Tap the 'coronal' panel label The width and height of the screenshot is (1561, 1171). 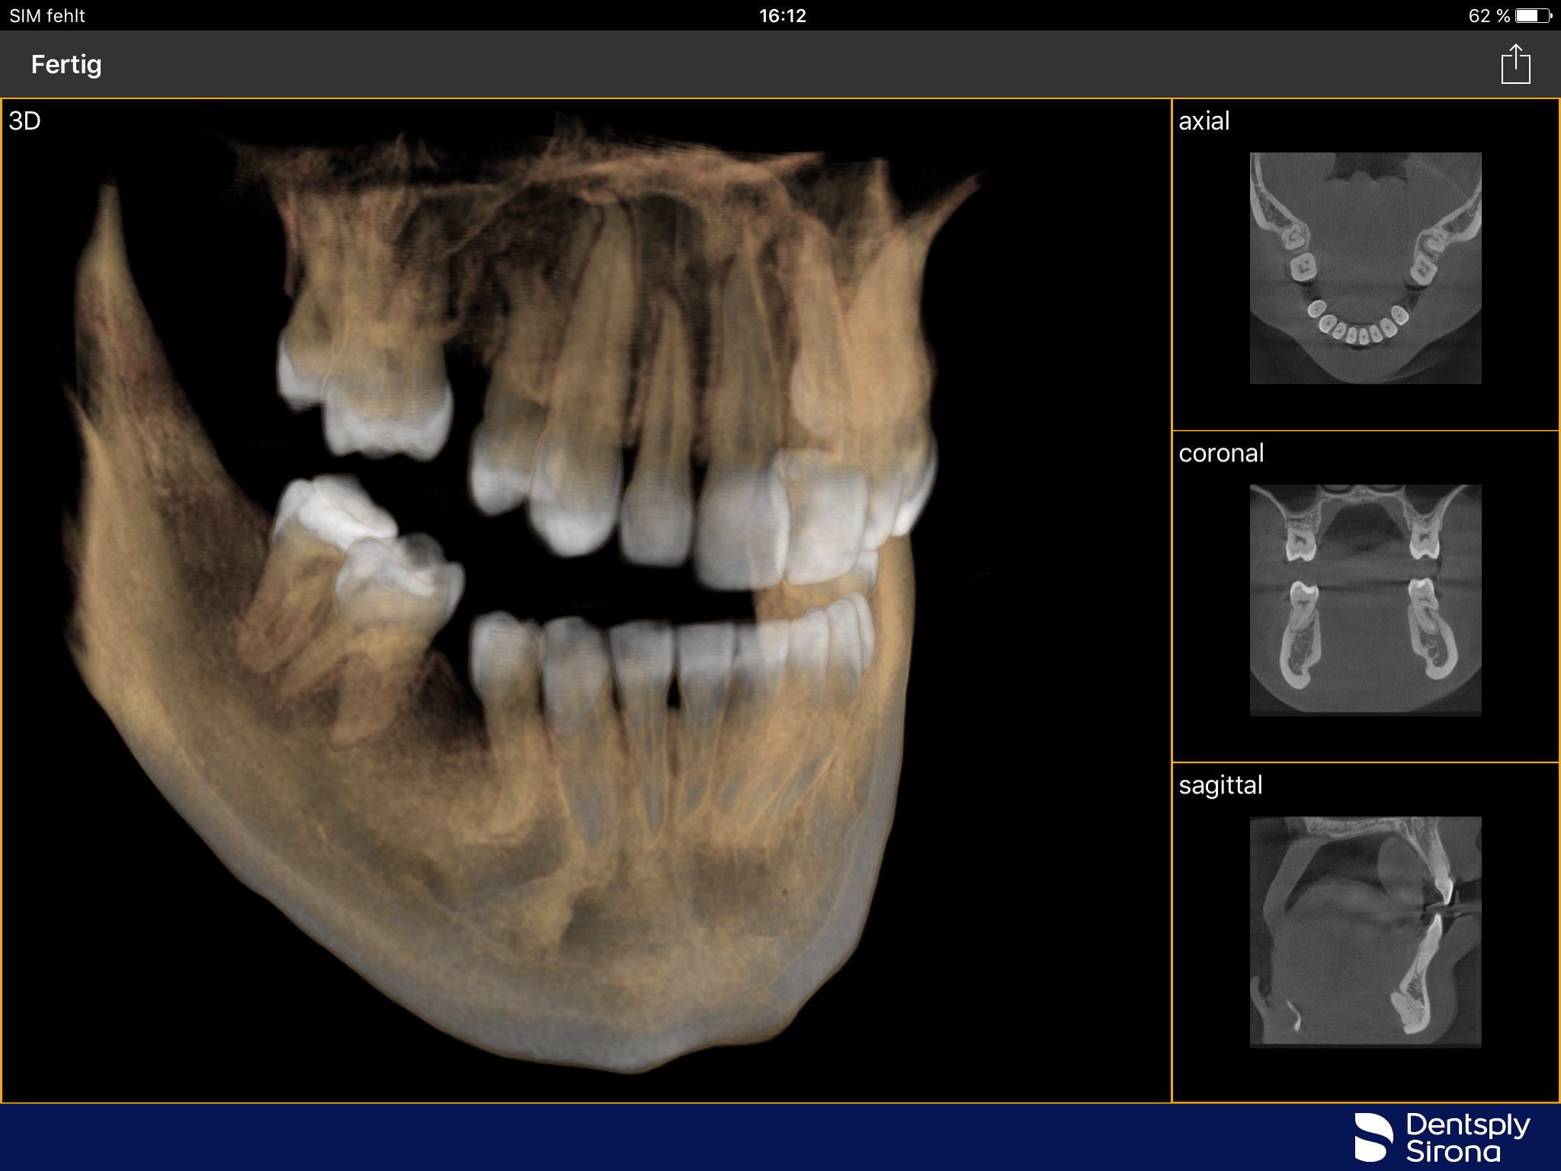[x=1221, y=453]
